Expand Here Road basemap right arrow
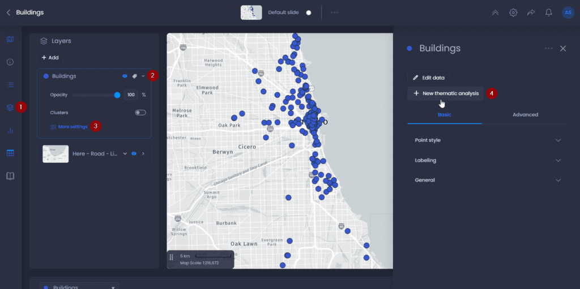The image size is (580, 289). [x=143, y=153]
